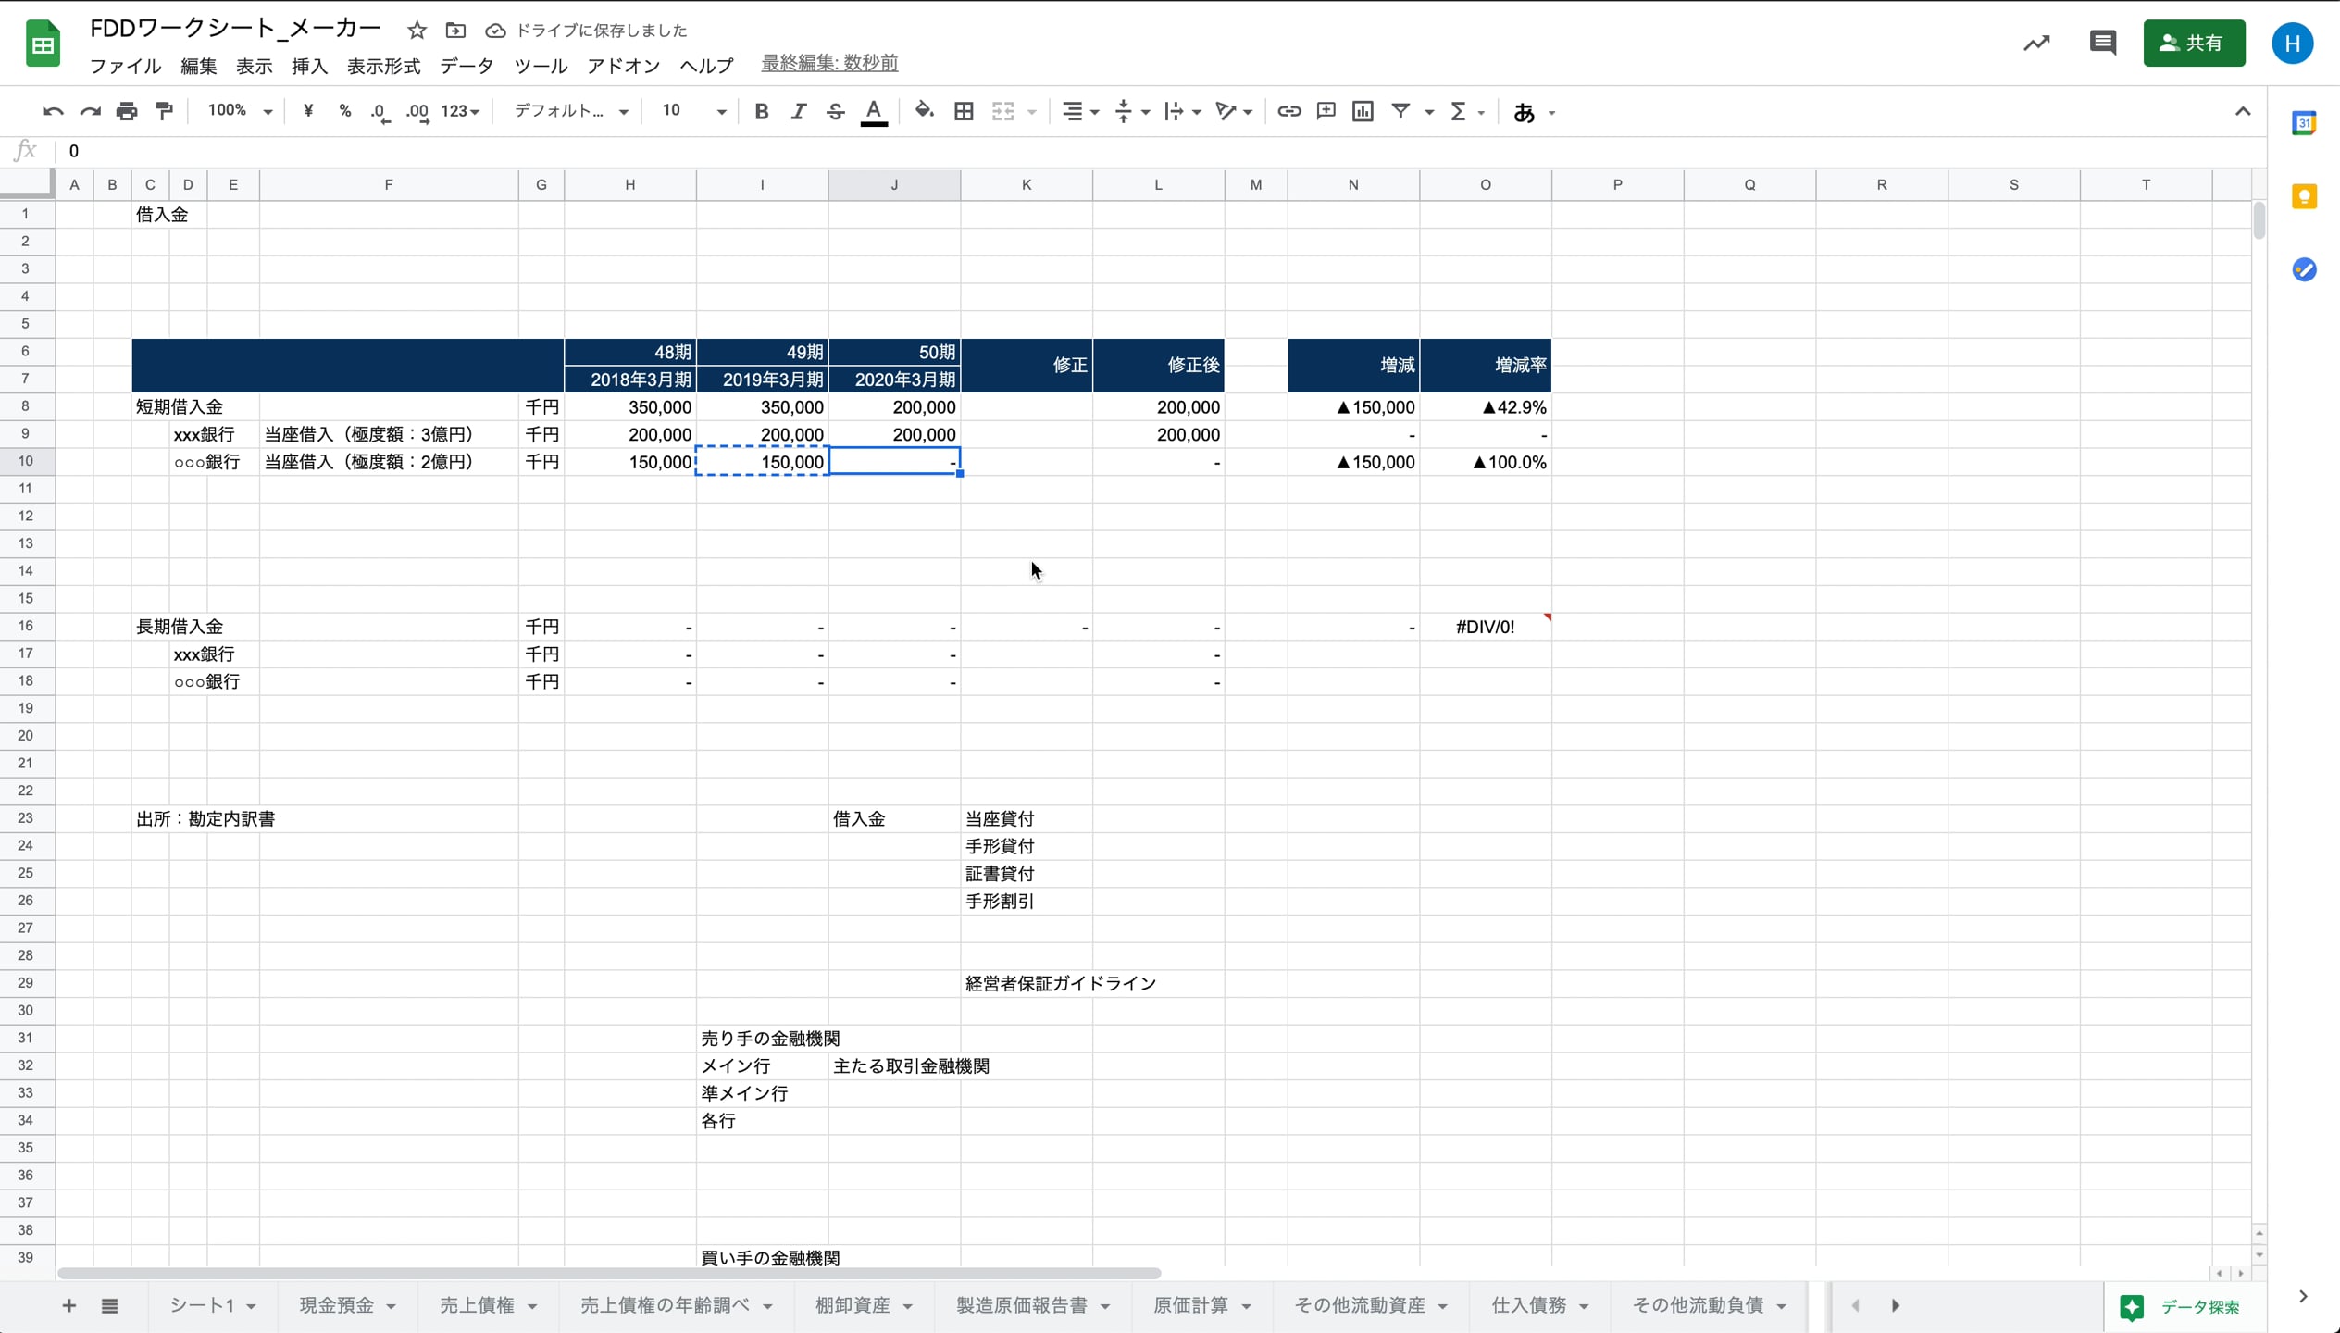Click the insert chart icon
This screenshot has height=1333, width=2340.
[x=1363, y=112]
